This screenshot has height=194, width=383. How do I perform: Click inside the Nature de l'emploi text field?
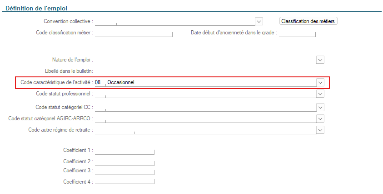pos(204,60)
